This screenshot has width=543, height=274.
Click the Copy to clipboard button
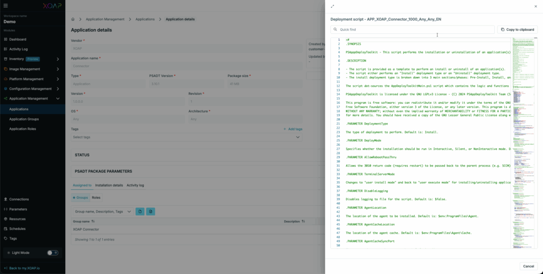tap(518, 30)
